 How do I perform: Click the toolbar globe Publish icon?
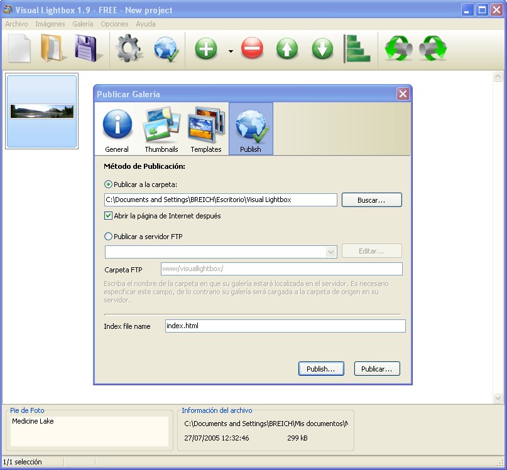click(x=166, y=49)
